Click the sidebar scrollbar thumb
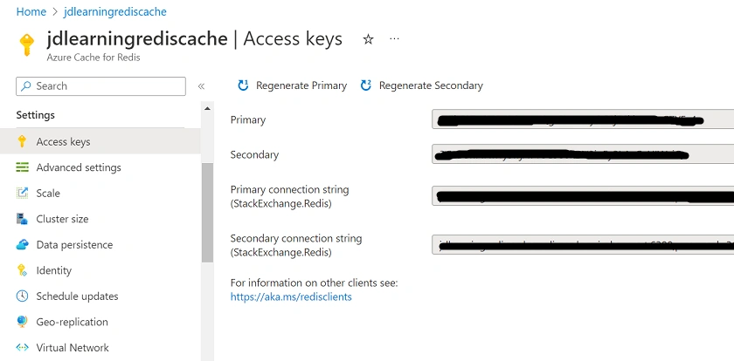Viewport: 734px width, 361px height. tap(207, 213)
